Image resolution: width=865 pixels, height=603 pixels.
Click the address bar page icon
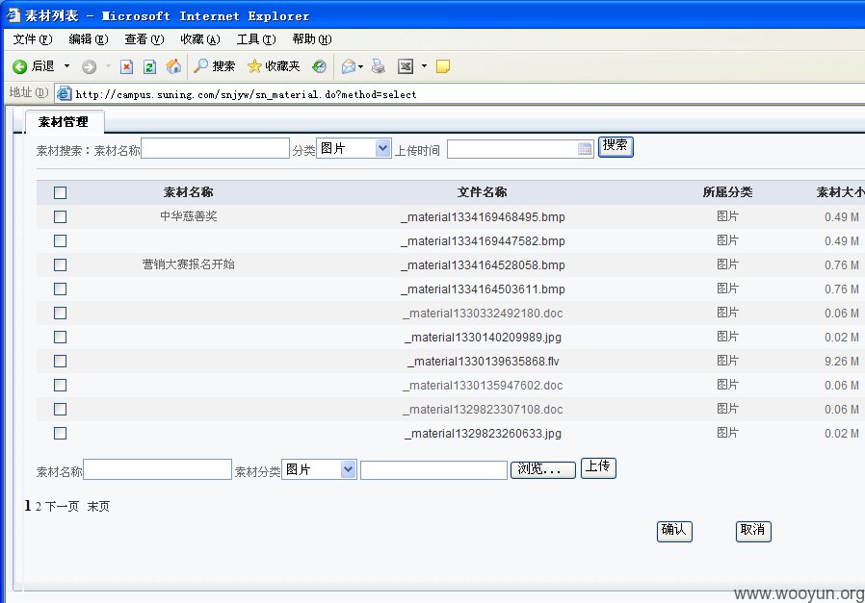[x=64, y=93]
